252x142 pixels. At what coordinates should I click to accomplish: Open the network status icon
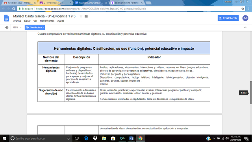[223, 138]
